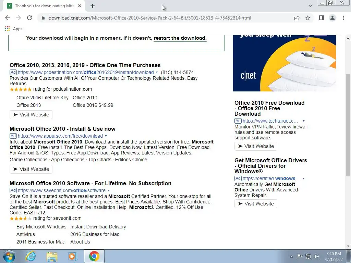Click the CNET pillow banner ad
The height and width of the screenshot is (263, 351).
click(x=284, y=63)
